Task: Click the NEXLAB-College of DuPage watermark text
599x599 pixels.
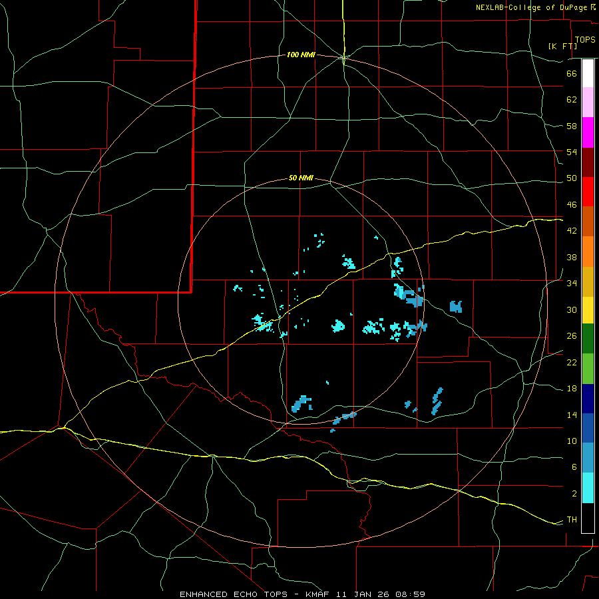Action: click(x=531, y=7)
